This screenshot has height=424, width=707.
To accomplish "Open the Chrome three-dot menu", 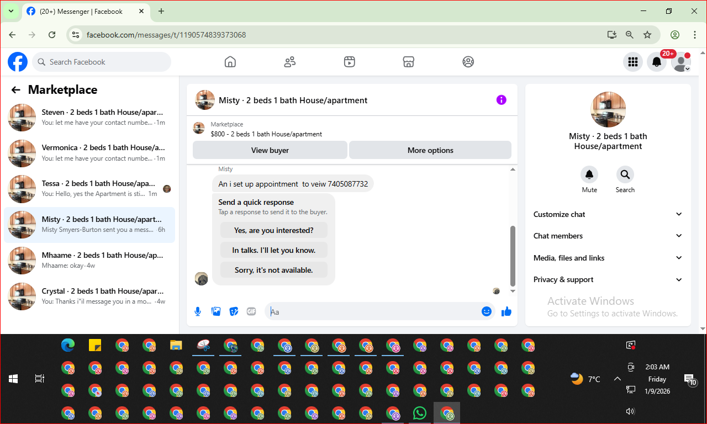I will [x=695, y=35].
